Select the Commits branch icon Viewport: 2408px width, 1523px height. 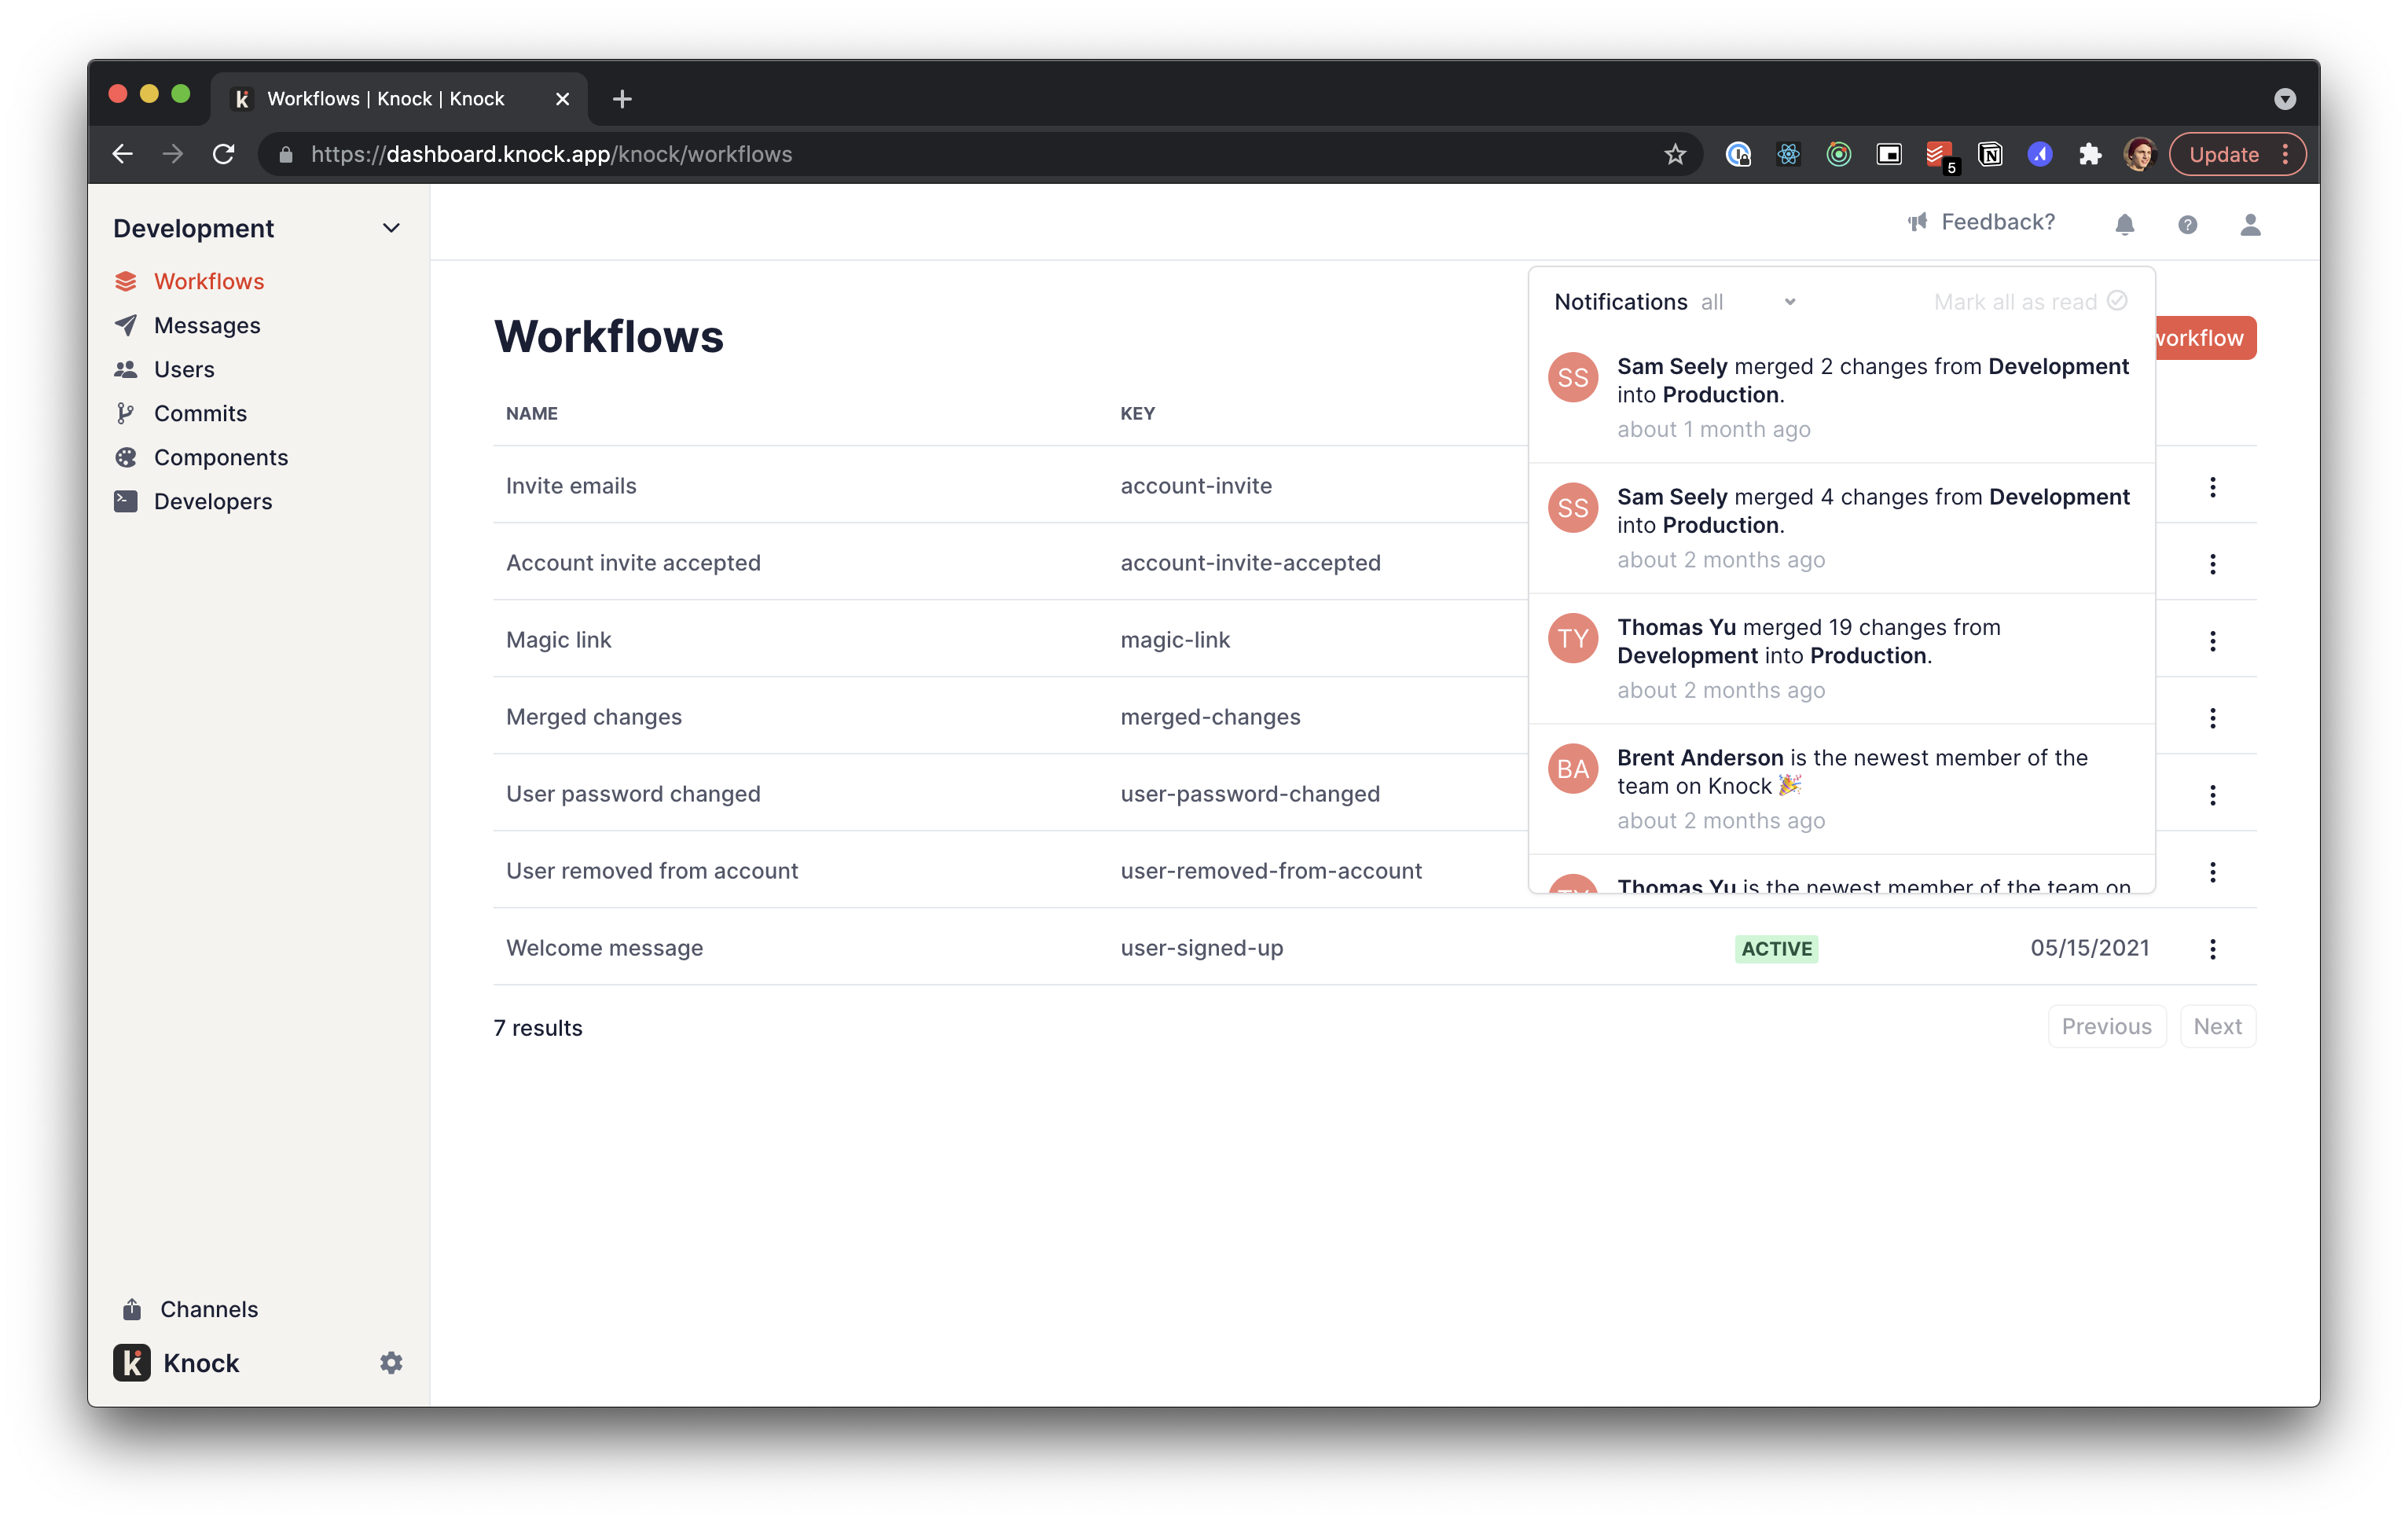click(126, 413)
